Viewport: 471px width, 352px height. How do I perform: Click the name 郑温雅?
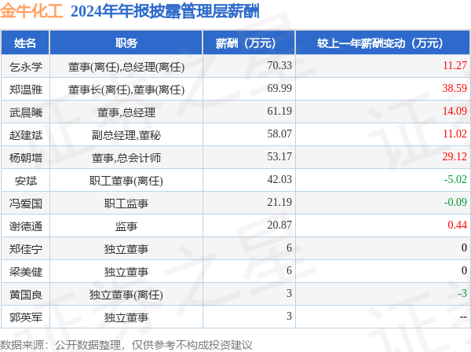click(x=26, y=90)
